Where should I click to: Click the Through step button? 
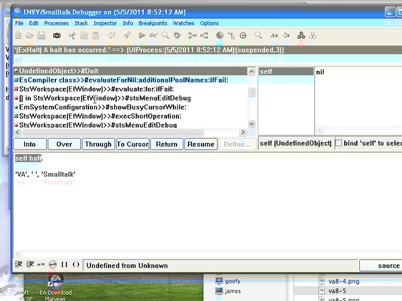click(98, 144)
